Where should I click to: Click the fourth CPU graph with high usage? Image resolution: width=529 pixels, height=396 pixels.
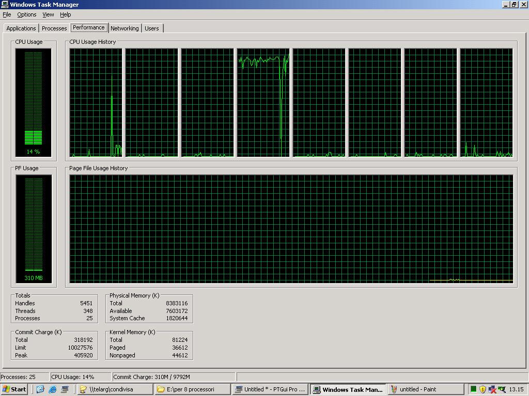coord(263,103)
